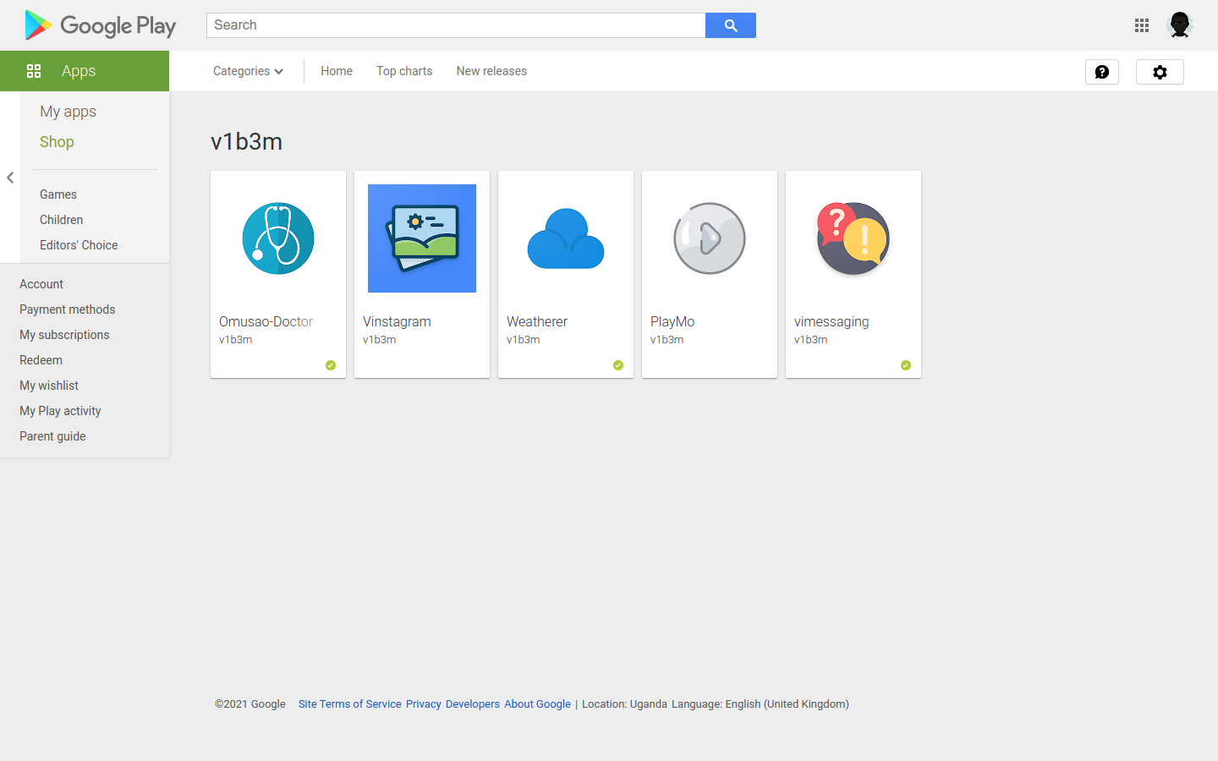Image resolution: width=1218 pixels, height=761 pixels.
Task: Open My wishlist
Action: coord(49,386)
